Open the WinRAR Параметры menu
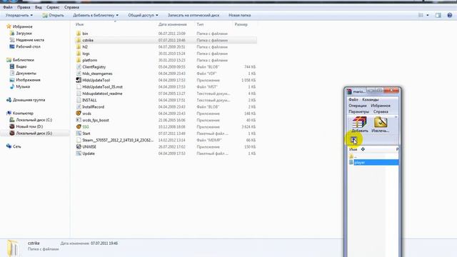The image size is (457, 257). (358, 111)
